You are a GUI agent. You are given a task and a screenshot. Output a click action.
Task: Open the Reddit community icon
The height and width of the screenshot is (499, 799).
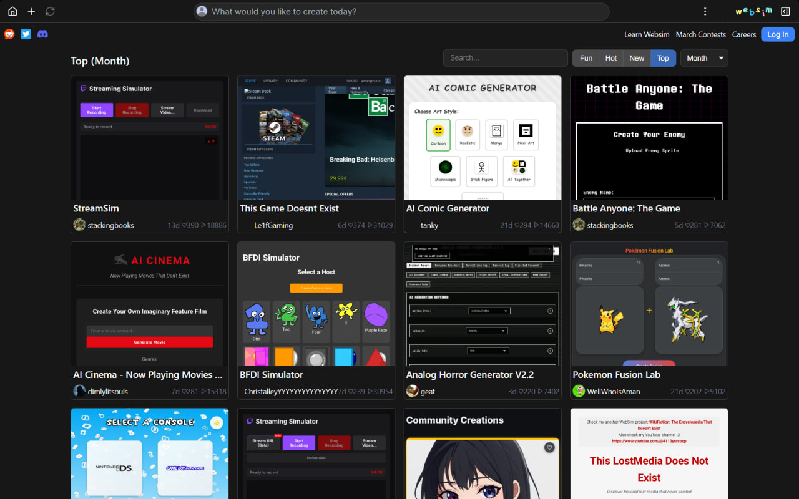coord(9,34)
